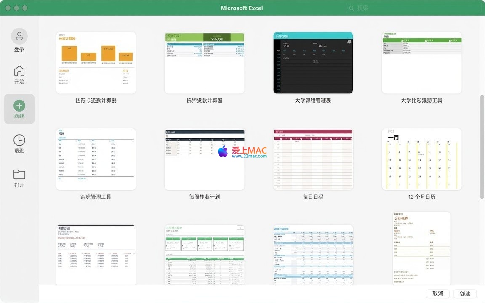
Task: Choose the 抵押贷款计算器 template
Action: pyautogui.click(x=205, y=63)
